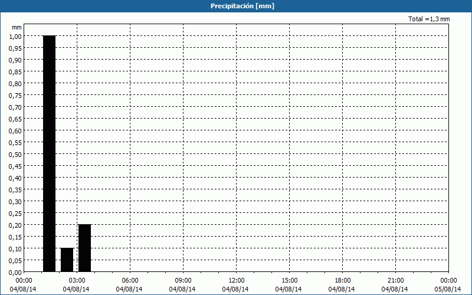Click the mm unit label above the y-axis
Image resolution: width=472 pixels, height=295 pixels.
(x=17, y=27)
